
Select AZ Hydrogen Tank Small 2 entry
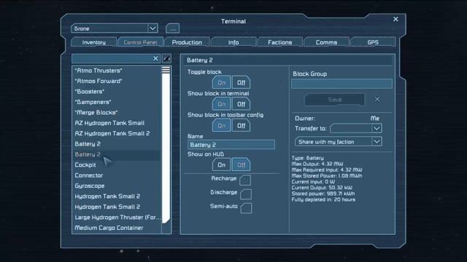pos(117,133)
